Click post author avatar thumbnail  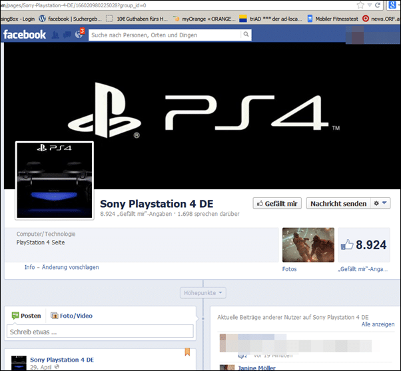(x=19, y=363)
